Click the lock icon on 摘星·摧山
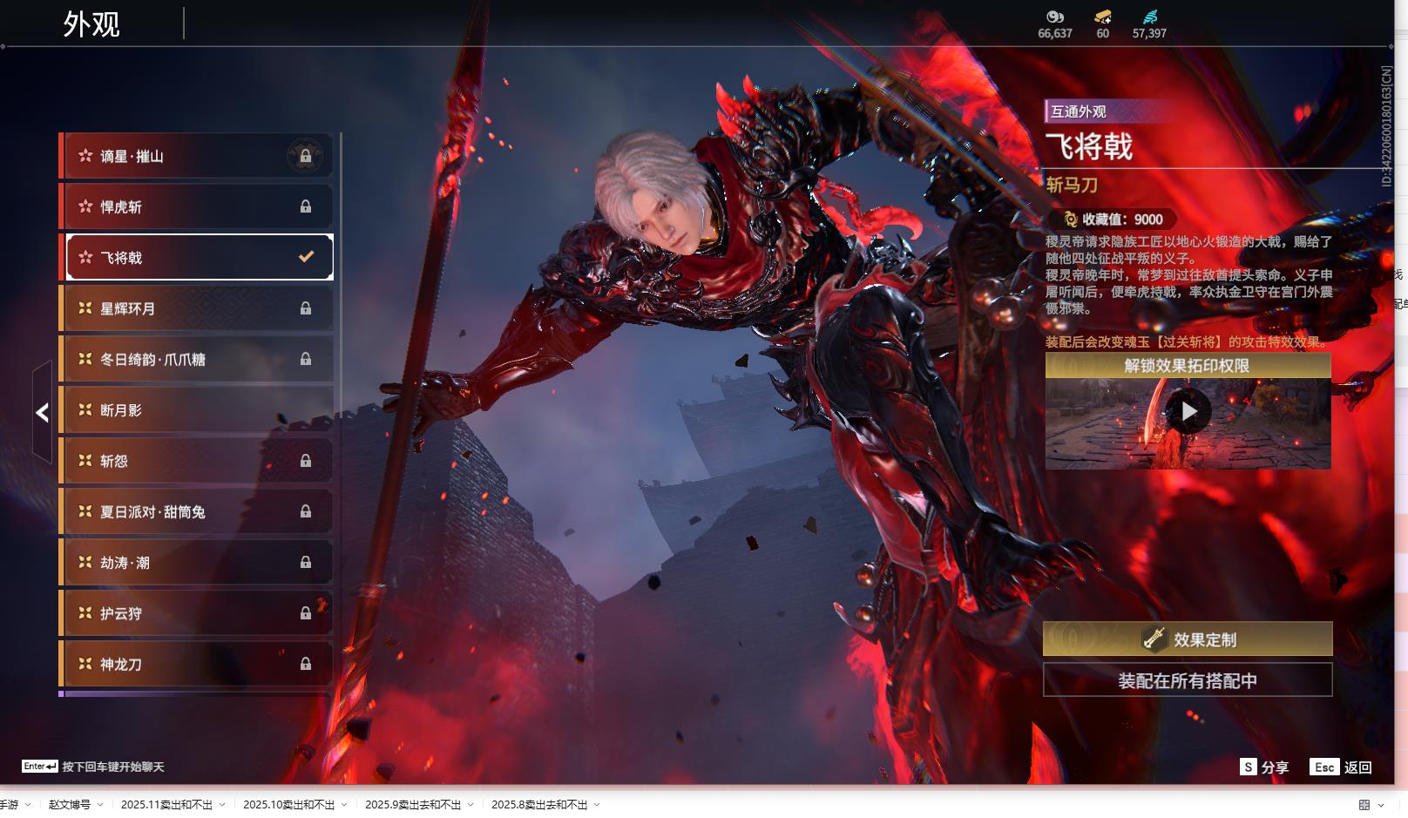1408x818 pixels. (x=305, y=157)
